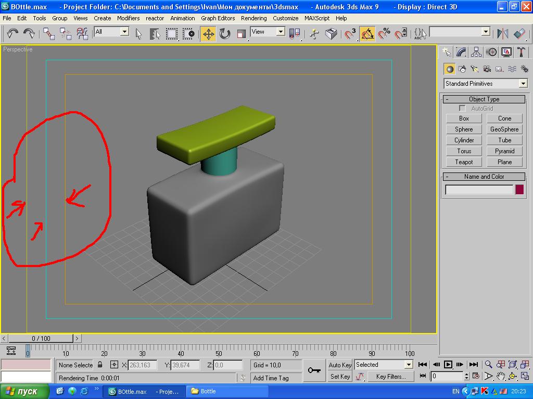Screen dimensions: 533x399
Task: Open the Utilities hammer panel
Action: point(521,52)
